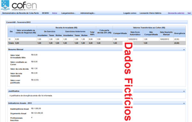Click the Totais row label
Screen dimensions: 192x122
point(11,43)
